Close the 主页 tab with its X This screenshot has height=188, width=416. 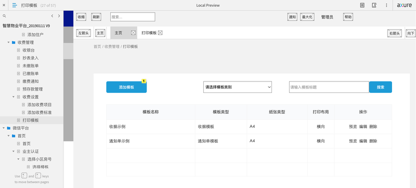133,33
